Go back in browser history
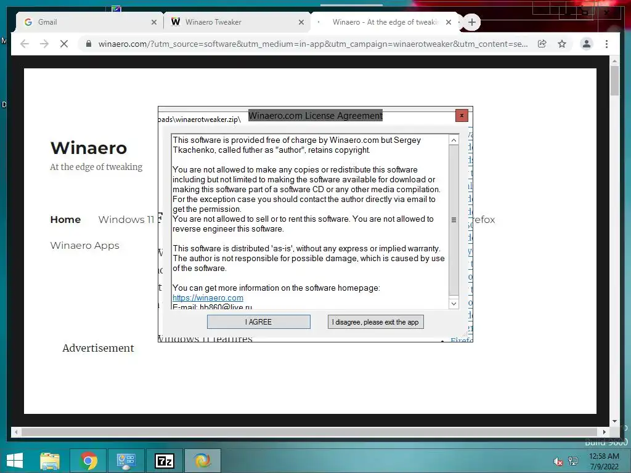 [x=25, y=44]
